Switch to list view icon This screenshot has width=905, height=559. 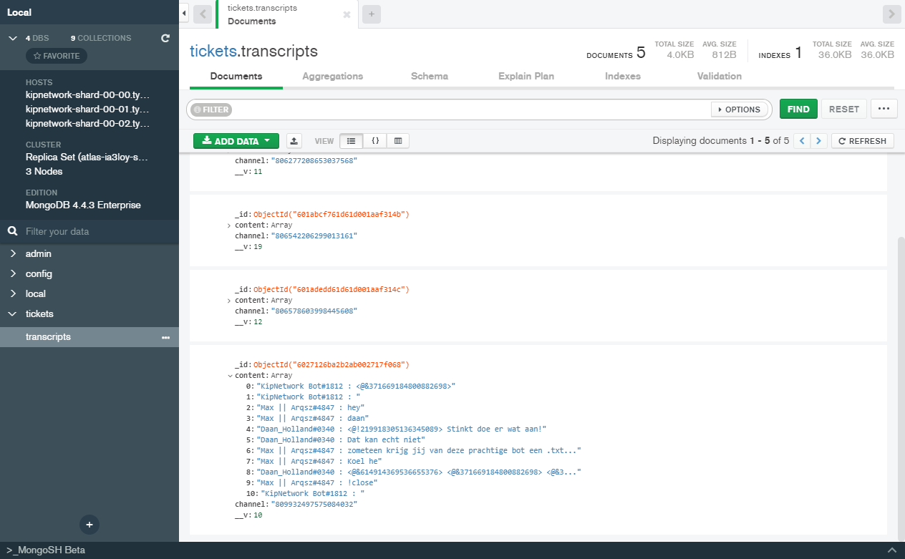pyautogui.click(x=351, y=141)
